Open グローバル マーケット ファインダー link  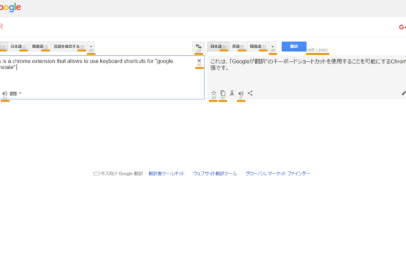[277, 173]
